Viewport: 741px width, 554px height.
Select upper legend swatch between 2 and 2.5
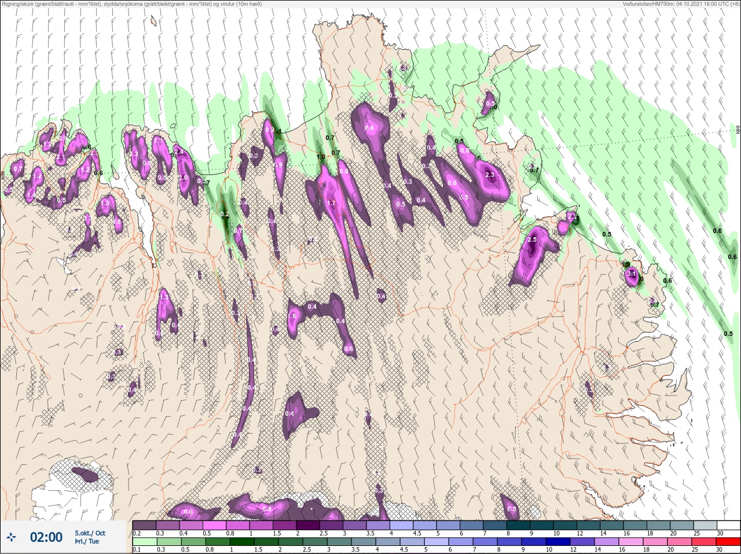point(308,525)
